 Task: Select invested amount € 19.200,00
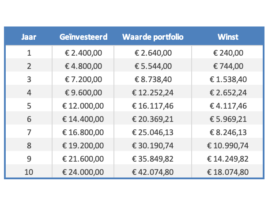(83, 146)
